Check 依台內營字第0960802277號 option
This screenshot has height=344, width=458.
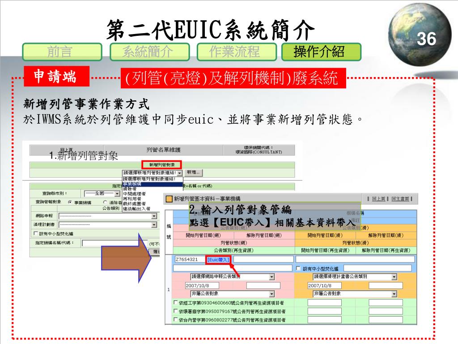(175, 319)
